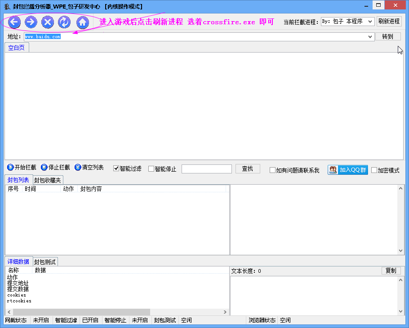Stop page loading with the X icon

click(48, 22)
